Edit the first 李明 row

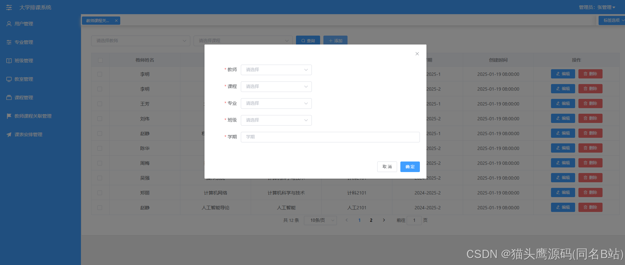click(x=563, y=74)
